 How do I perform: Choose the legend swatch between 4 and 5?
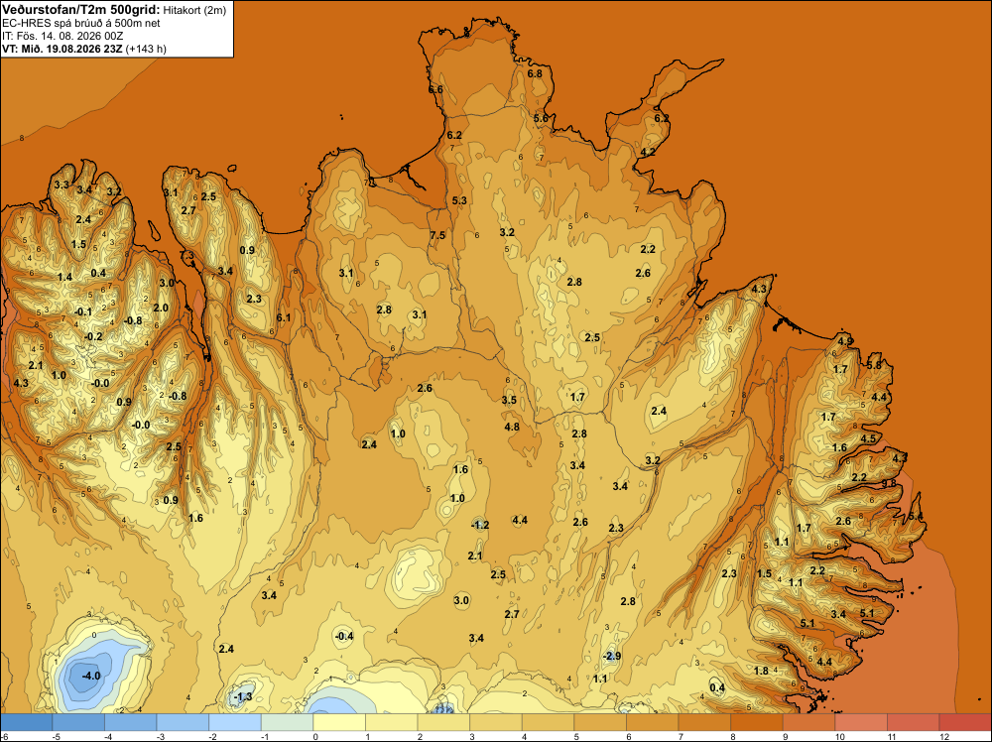click(x=548, y=722)
